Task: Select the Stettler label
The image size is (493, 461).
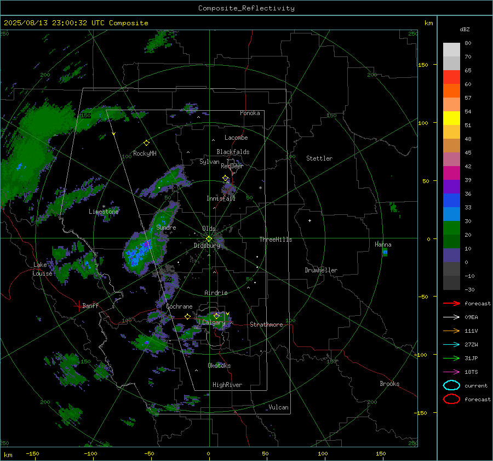Action: [x=319, y=158]
